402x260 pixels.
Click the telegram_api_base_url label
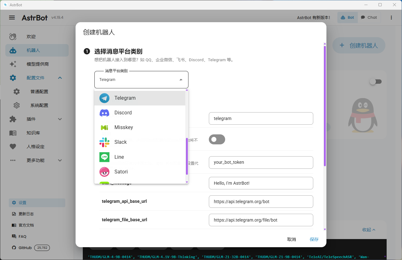click(x=124, y=201)
